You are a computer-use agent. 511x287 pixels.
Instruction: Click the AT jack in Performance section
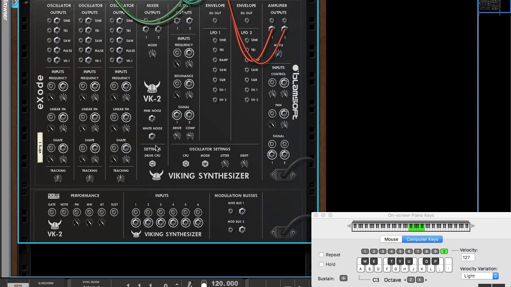[102, 212]
